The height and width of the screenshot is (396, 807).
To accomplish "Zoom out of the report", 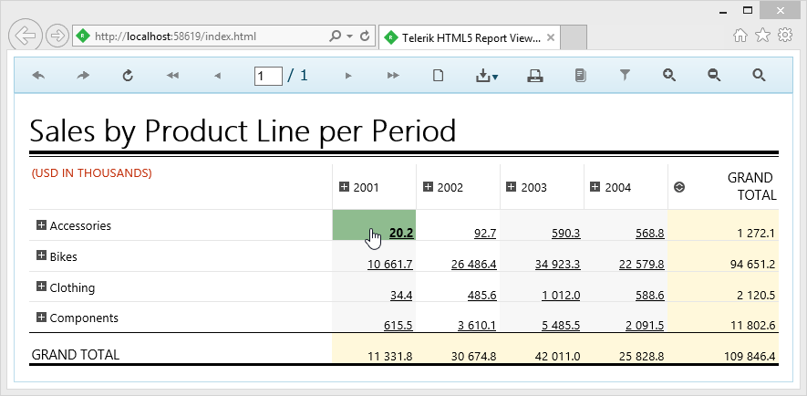I will click(x=714, y=76).
